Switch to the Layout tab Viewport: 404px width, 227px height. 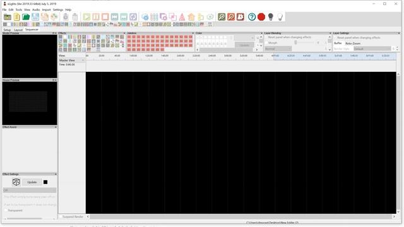(x=18, y=30)
